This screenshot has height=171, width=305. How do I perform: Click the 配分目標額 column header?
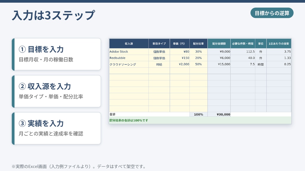[x=219, y=44]
